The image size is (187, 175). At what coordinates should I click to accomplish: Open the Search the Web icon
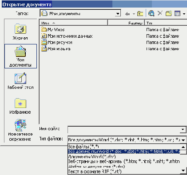pyautogui.click(x=151, y=13)
